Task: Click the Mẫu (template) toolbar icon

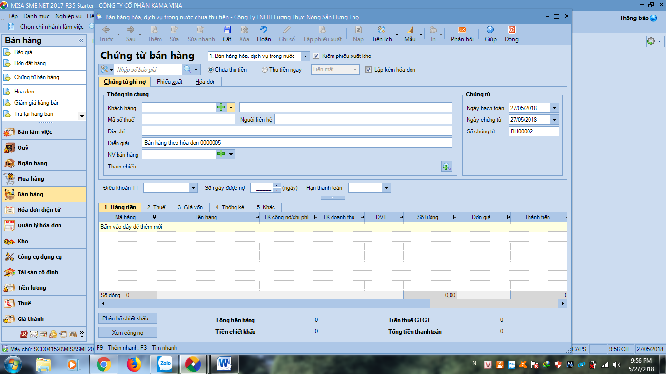Action: click(410, 30)
